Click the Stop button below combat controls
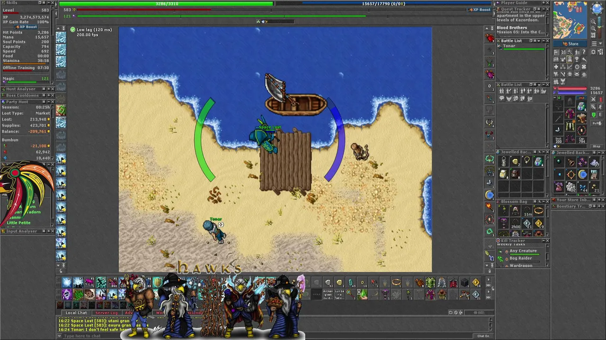Screen dimensions: 606x340 [597, 146]
